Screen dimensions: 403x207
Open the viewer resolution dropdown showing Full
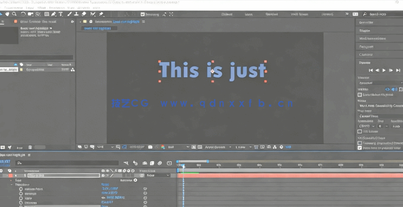[x=177, y=147]
